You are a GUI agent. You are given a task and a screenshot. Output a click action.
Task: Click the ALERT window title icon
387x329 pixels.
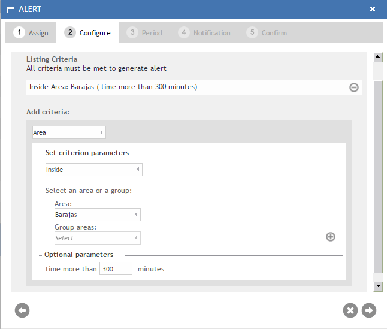[x=11, y=10]
